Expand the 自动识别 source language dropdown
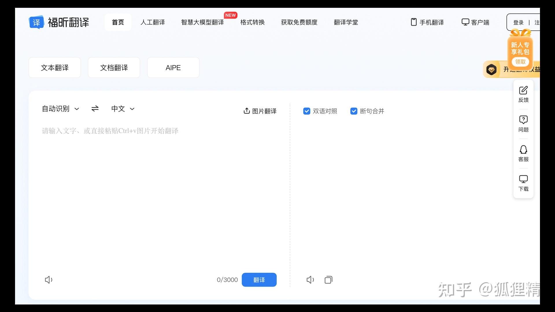 tap(60, 109)
